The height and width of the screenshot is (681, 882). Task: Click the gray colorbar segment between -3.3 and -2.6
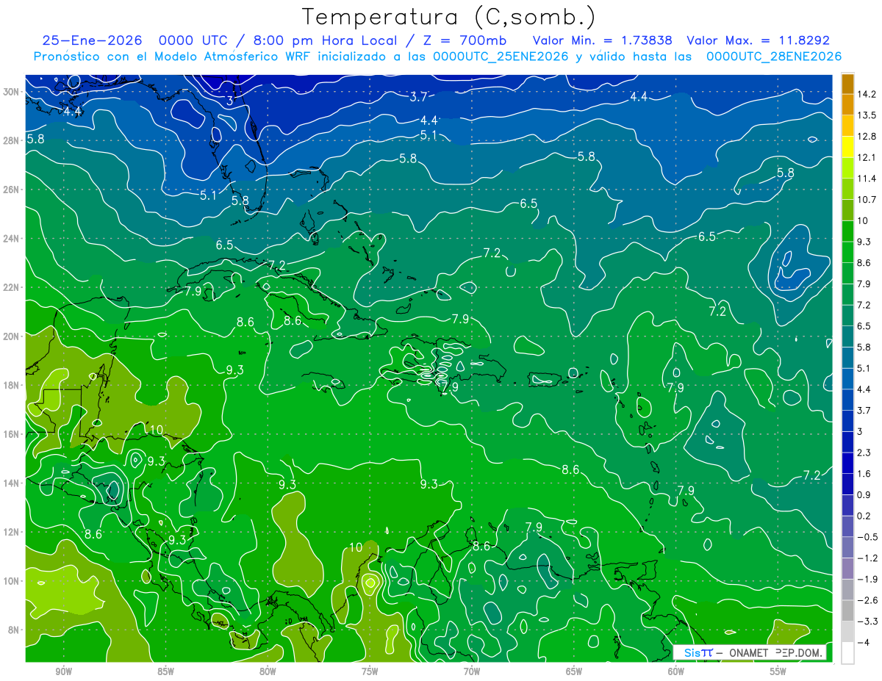pyautogui.click(x=847, y=610)
